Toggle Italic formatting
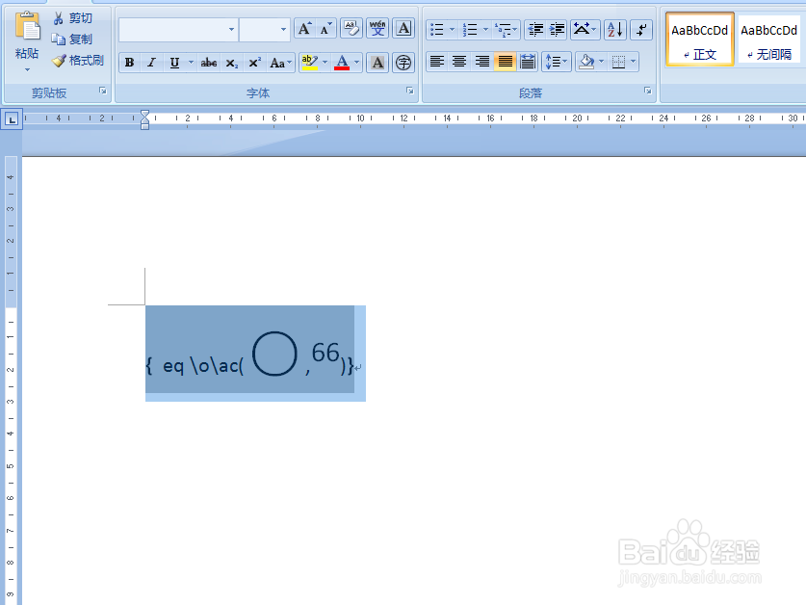The width and height of the screenshot is (806, 605). click(151, 63)
